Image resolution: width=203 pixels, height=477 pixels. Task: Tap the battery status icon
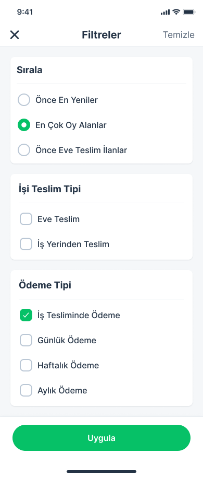[189, 12]
